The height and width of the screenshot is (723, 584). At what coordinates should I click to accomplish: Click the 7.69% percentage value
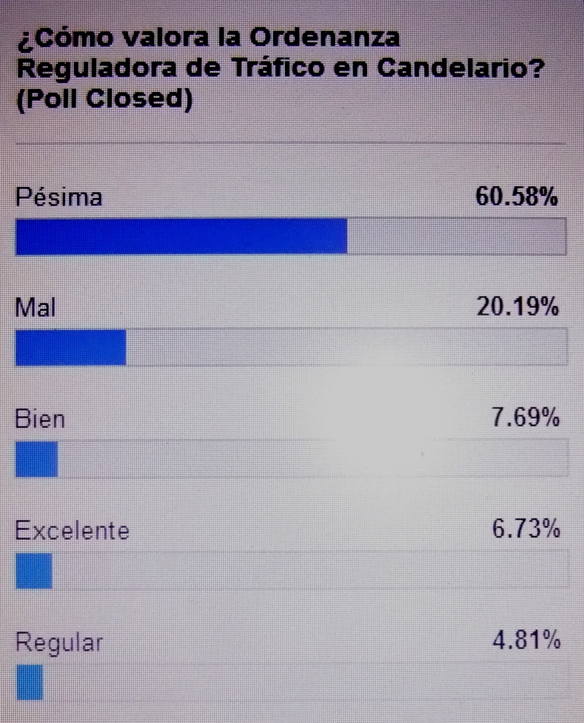[526, 419]
